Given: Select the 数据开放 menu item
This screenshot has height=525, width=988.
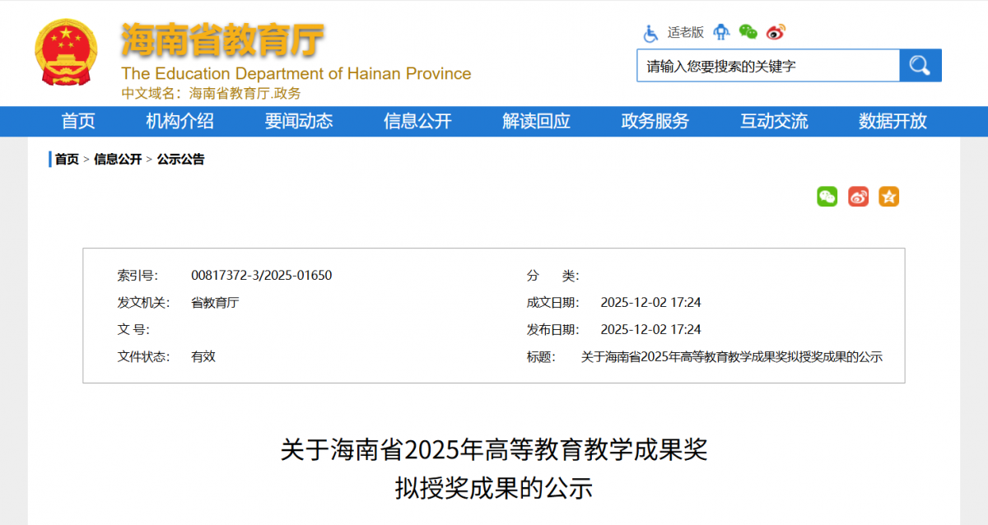Looking at the screenshot, I should point(892,122).
